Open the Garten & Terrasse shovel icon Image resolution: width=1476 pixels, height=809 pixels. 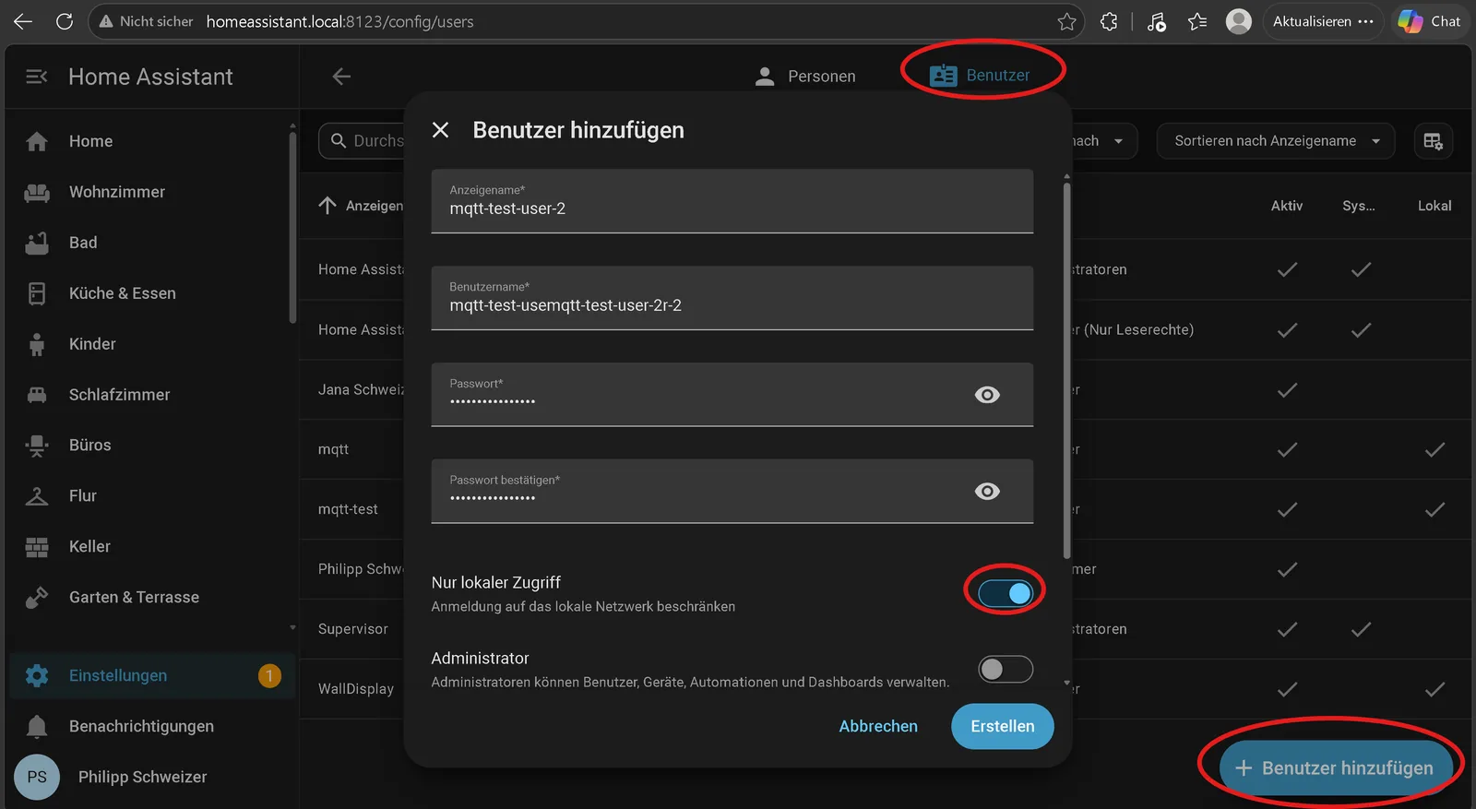37,598
